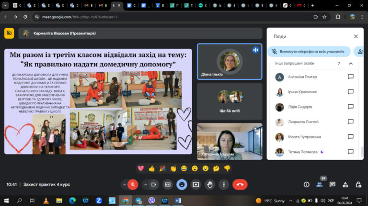Mute all participants' microphones
Viewport: 368px width, 206px height.
coord(309,52)
